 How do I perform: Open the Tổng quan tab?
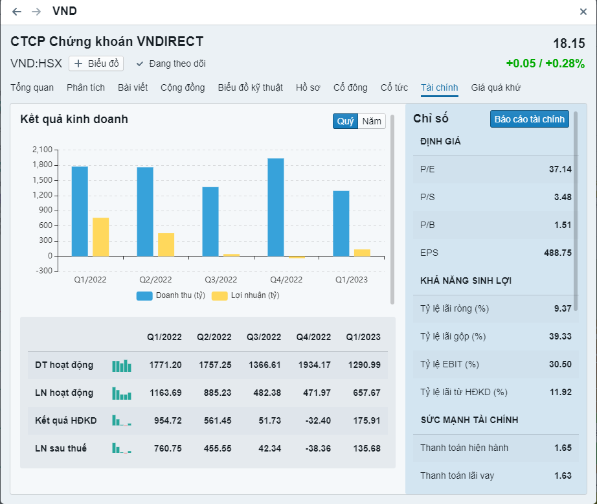click(x=32, y=87)
